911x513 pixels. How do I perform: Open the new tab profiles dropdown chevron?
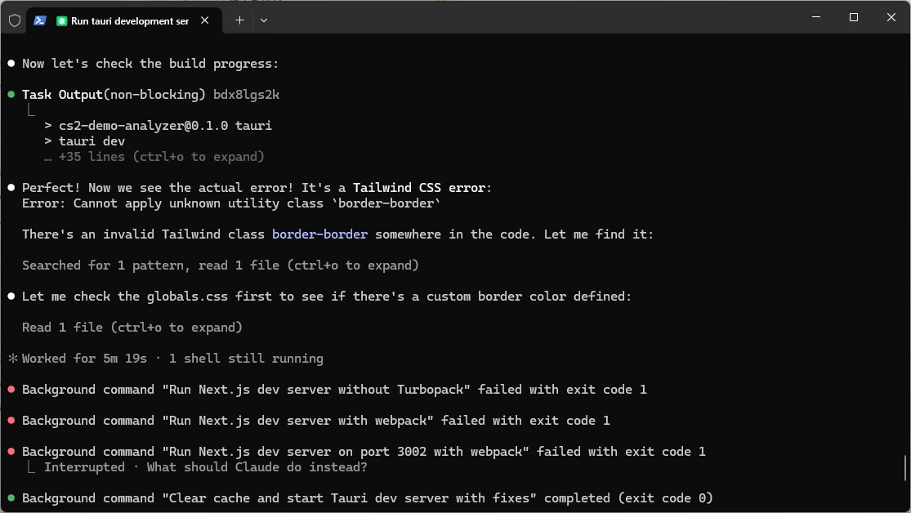(x=263, y=20)
